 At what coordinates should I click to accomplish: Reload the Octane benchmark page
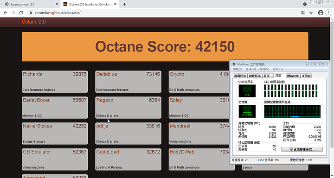pyautogui.click(x=21, y=13)
